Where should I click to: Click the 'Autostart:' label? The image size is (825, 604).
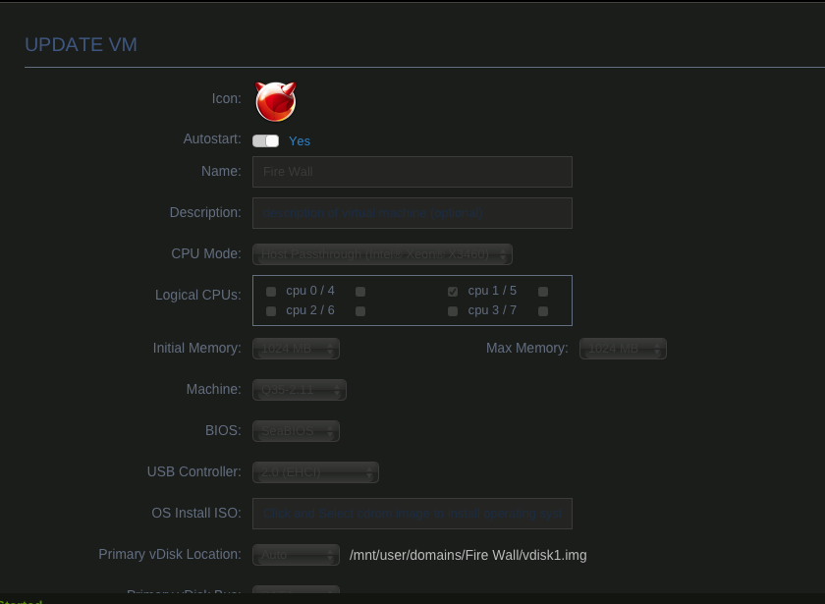pos(212,138)
